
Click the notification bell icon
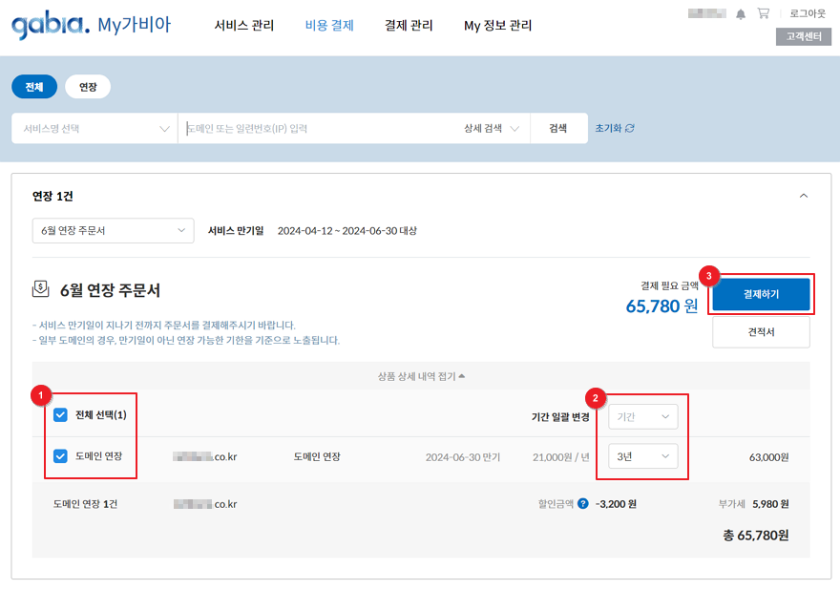pos(741,13)
